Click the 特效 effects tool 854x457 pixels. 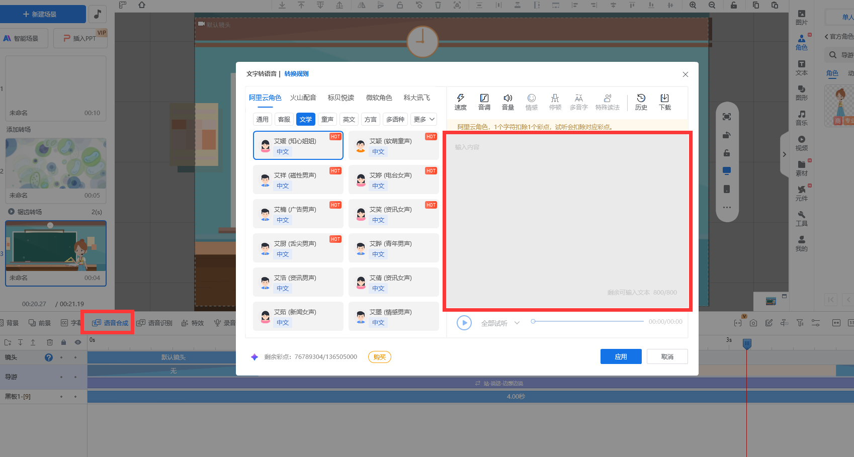[193, 323]
